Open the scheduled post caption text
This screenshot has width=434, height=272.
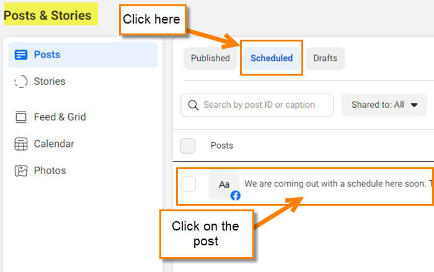click(339, 184)
